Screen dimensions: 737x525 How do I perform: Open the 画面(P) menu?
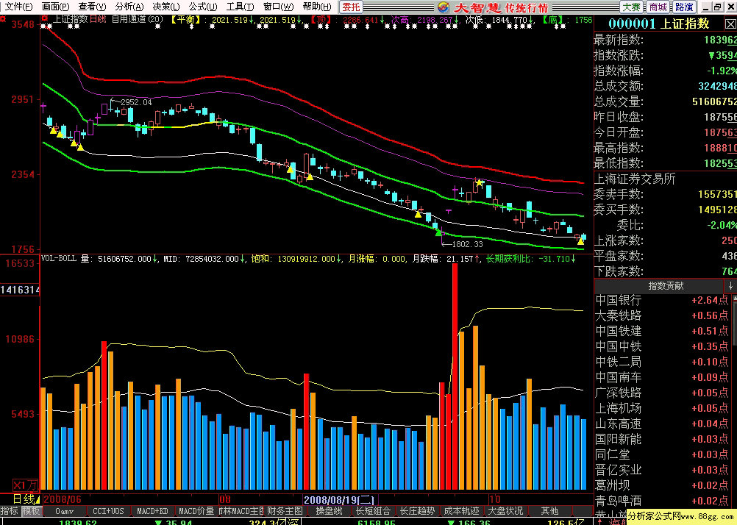pos(55,7)
